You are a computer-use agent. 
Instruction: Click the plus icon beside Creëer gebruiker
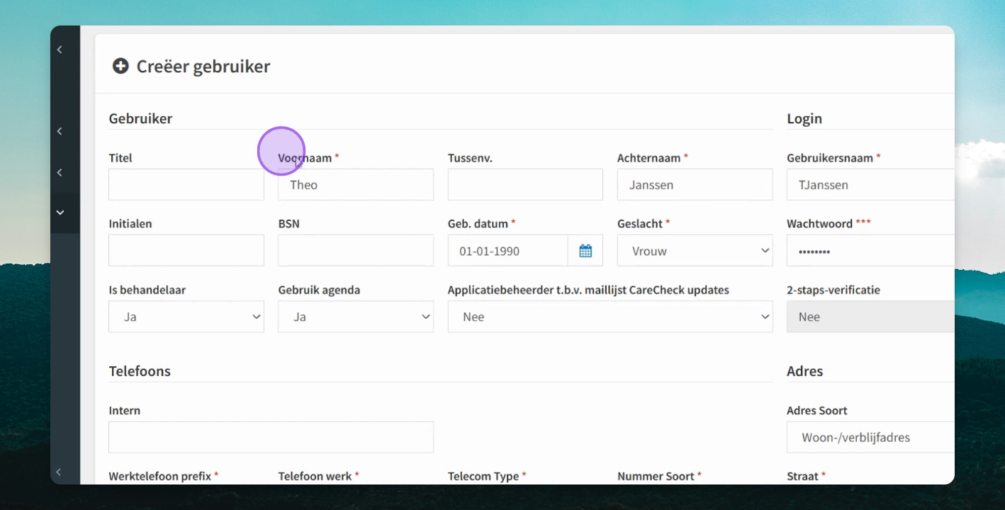pyautogui.click(x=120, y=66)
